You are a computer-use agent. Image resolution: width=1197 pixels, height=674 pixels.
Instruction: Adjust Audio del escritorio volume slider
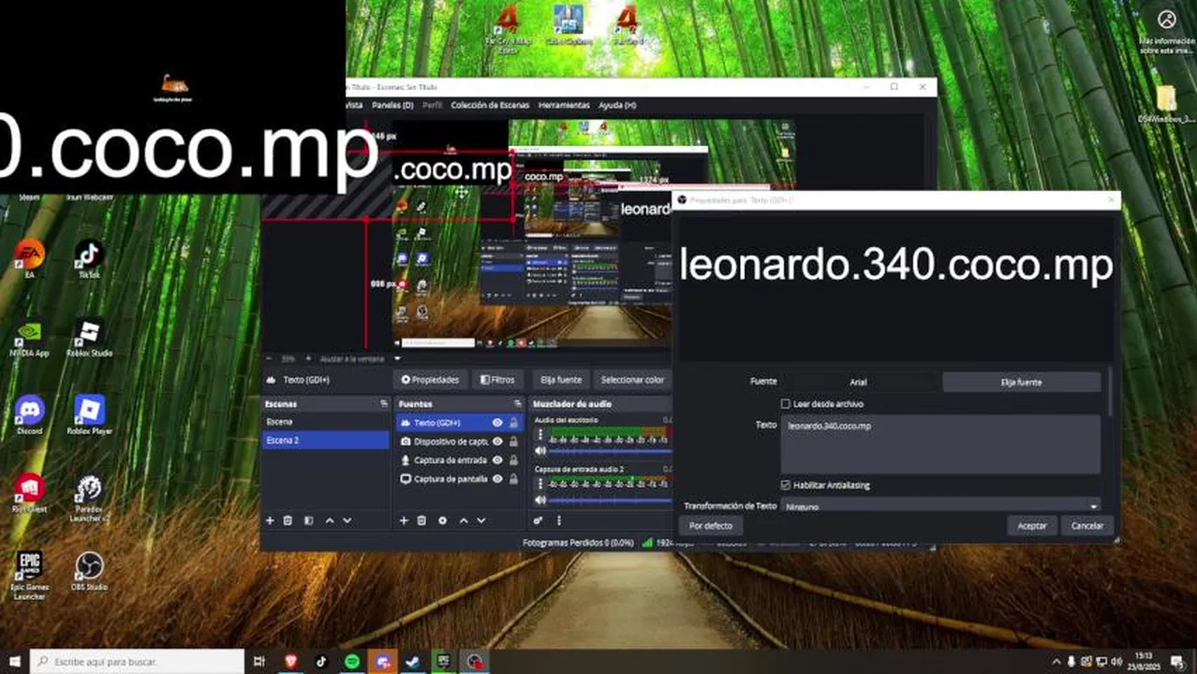611,451
